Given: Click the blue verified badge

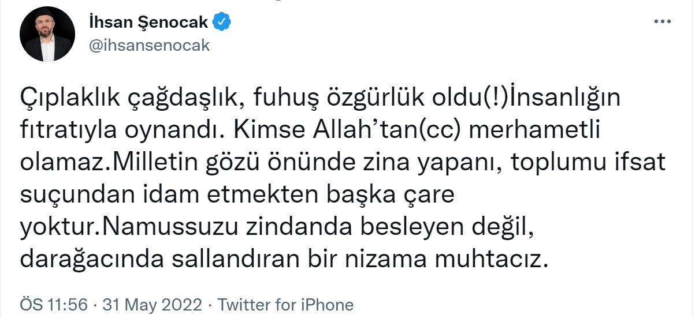Looking at the screenshot, I should click(x=222, y=22).
